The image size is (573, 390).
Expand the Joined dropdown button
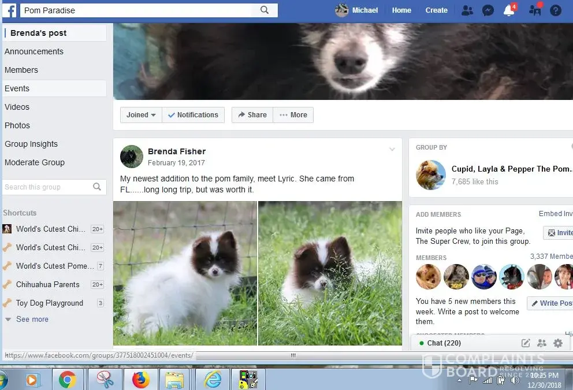point(141,115)
